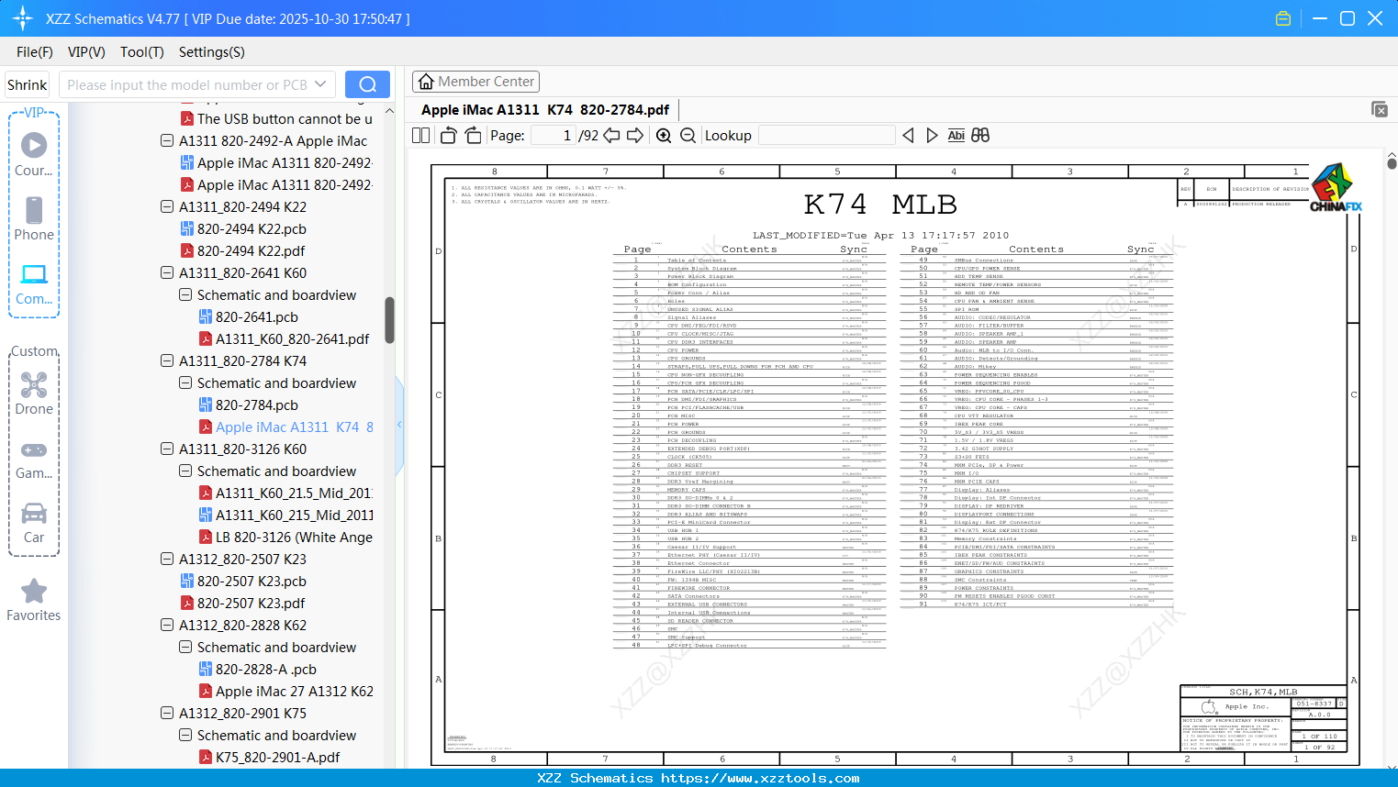Click the Shrink button
This screenshot has width=1398, height=787.
pos(28,84)
